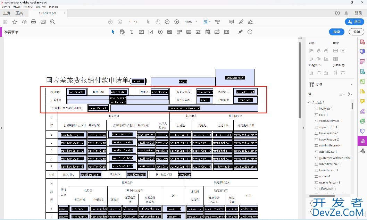Select the highlighter pen tool

pyautogui.click(x=241, y=22)
